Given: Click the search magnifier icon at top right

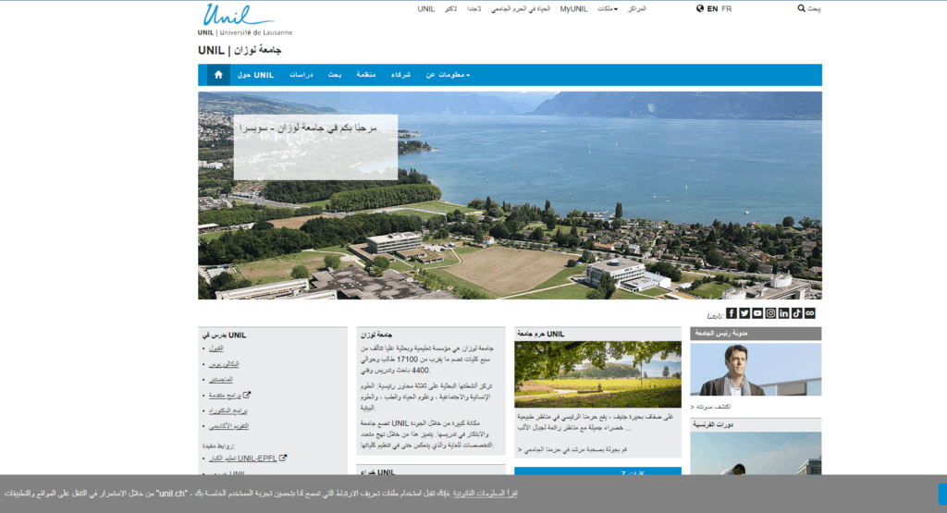Looking at the screenshot, I should (801, 8).
